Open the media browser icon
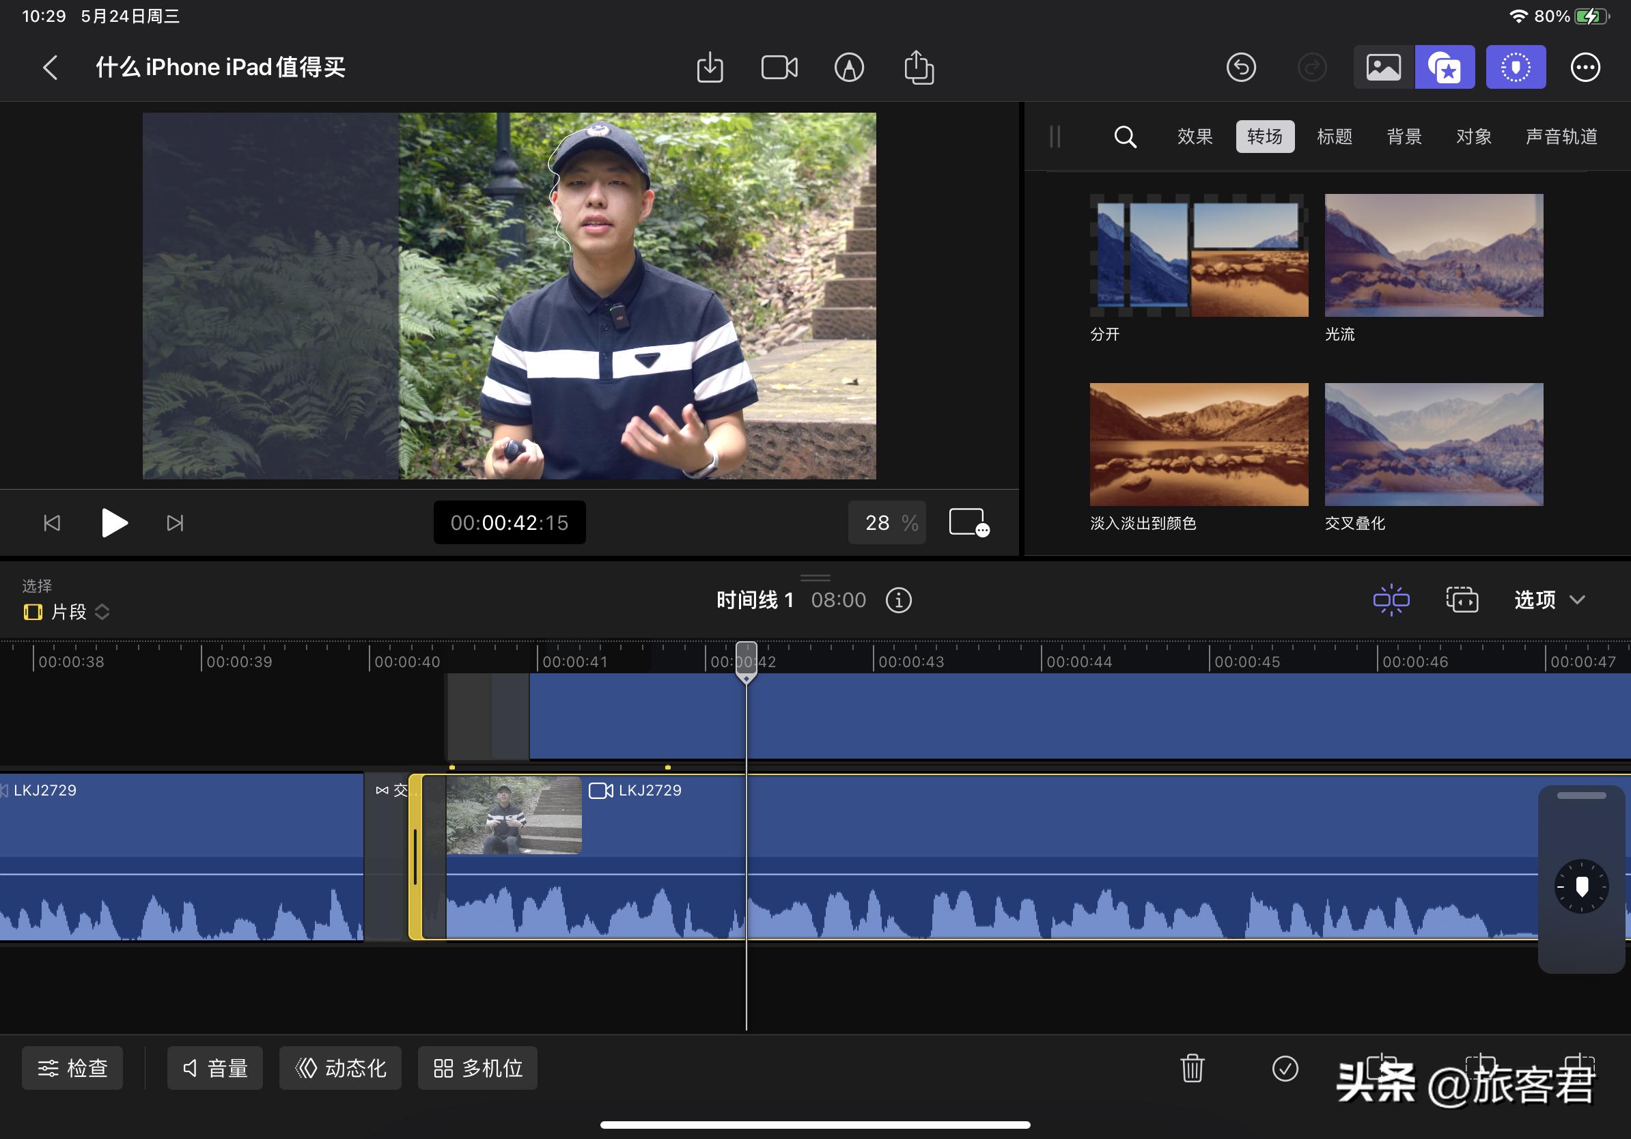Viewport: 1631px width, 1139px height. click(1382, 67)
